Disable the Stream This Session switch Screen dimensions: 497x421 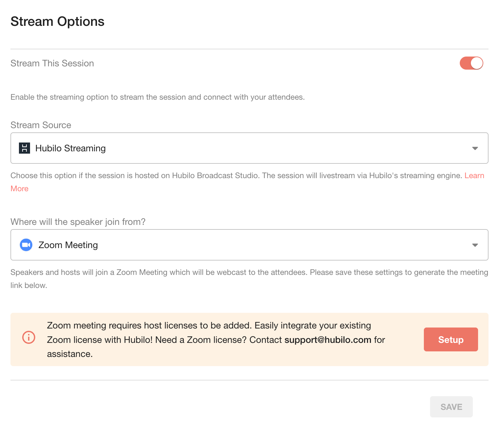point(471,63)
